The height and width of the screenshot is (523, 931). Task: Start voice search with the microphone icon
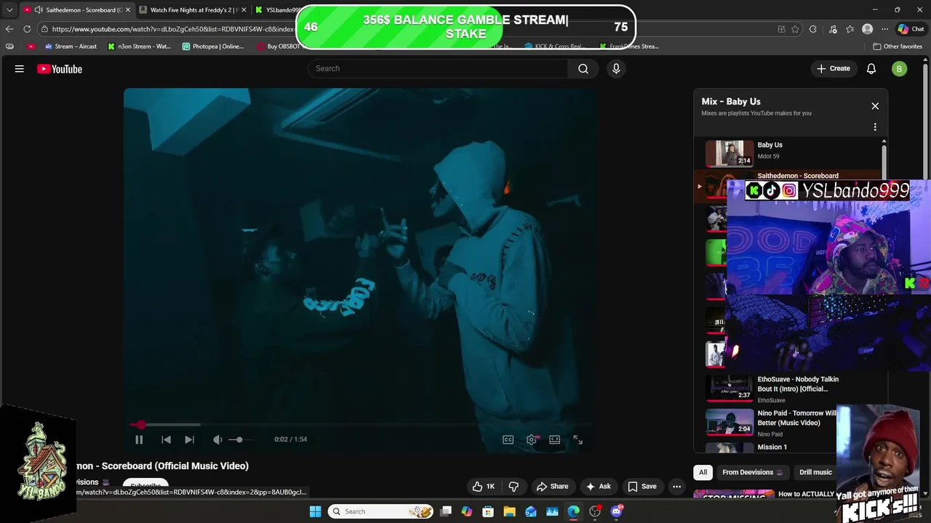coord(616,68)
